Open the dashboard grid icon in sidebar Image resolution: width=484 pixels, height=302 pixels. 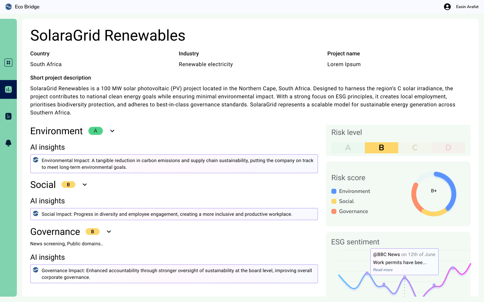(x=8, y=63)
